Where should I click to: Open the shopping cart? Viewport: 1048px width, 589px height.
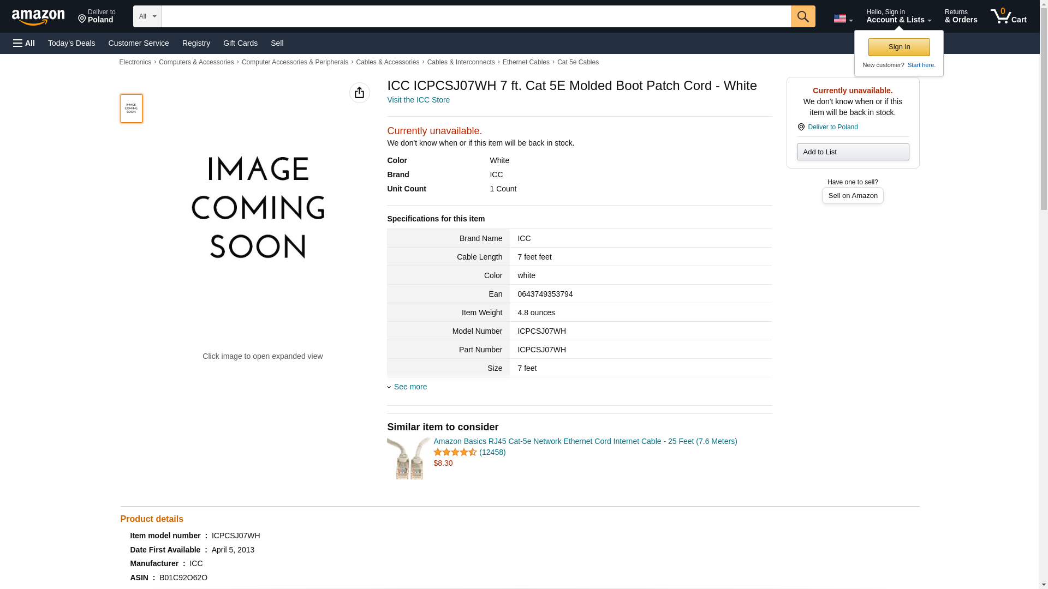point(1008,16)
